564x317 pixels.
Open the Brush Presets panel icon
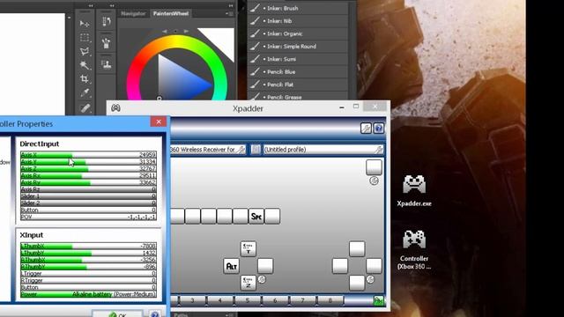[106, 43]
